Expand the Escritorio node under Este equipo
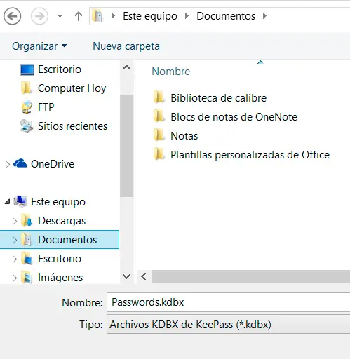The height and width of the screenshot is (359, 350). coord(15,259)
